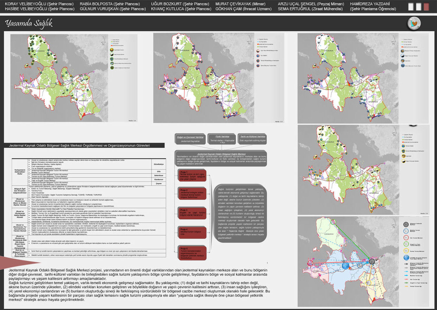Select the second white page indicator square

coord(419,7)
